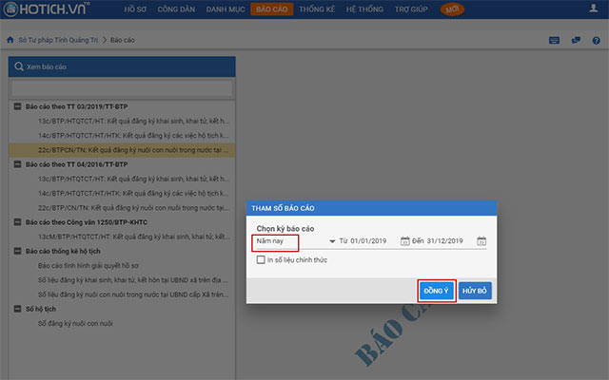Click the report search input field

pos(122,88)
